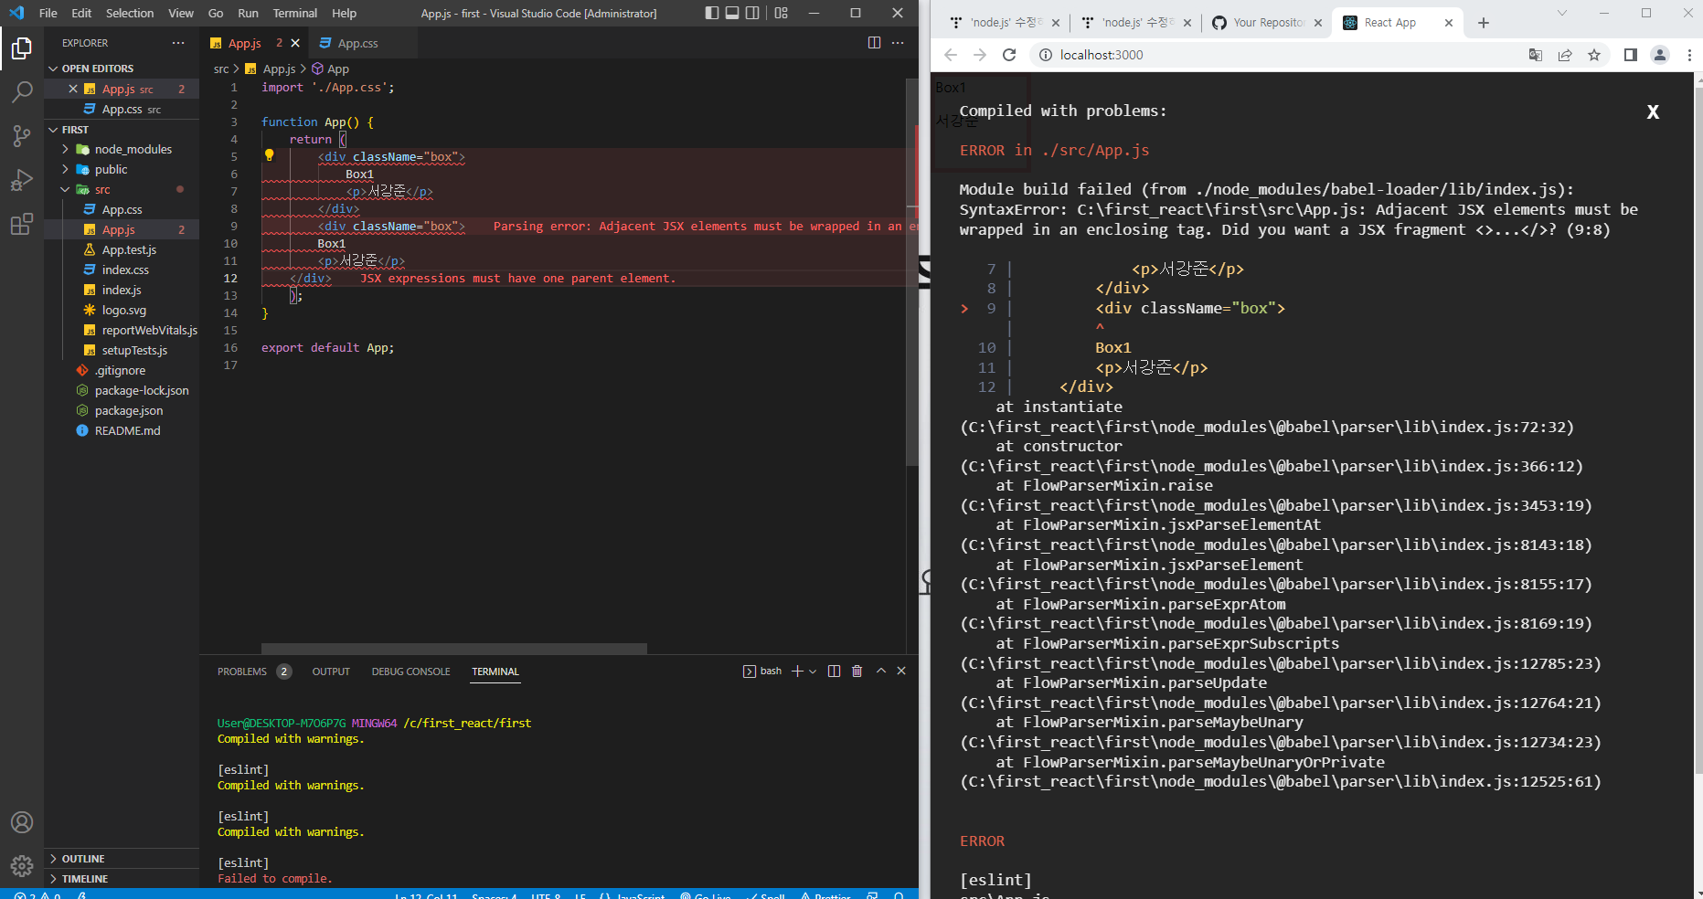Click the src segment in the breadcrumb

(221, 69)
